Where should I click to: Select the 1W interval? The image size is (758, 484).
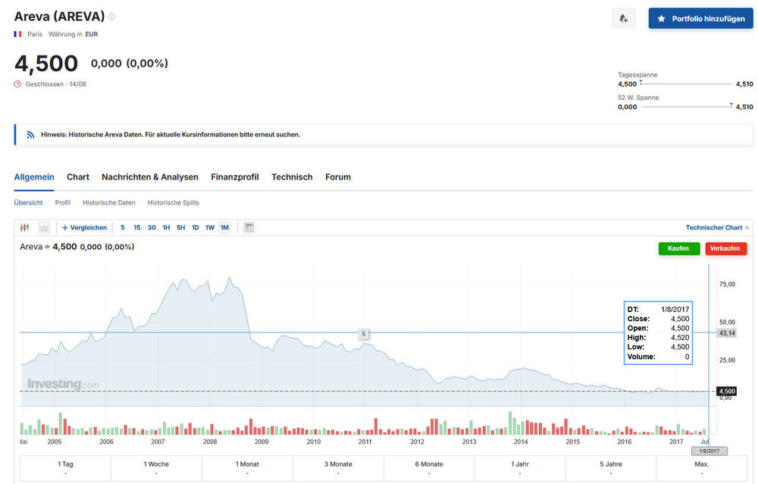coord(210,227)
